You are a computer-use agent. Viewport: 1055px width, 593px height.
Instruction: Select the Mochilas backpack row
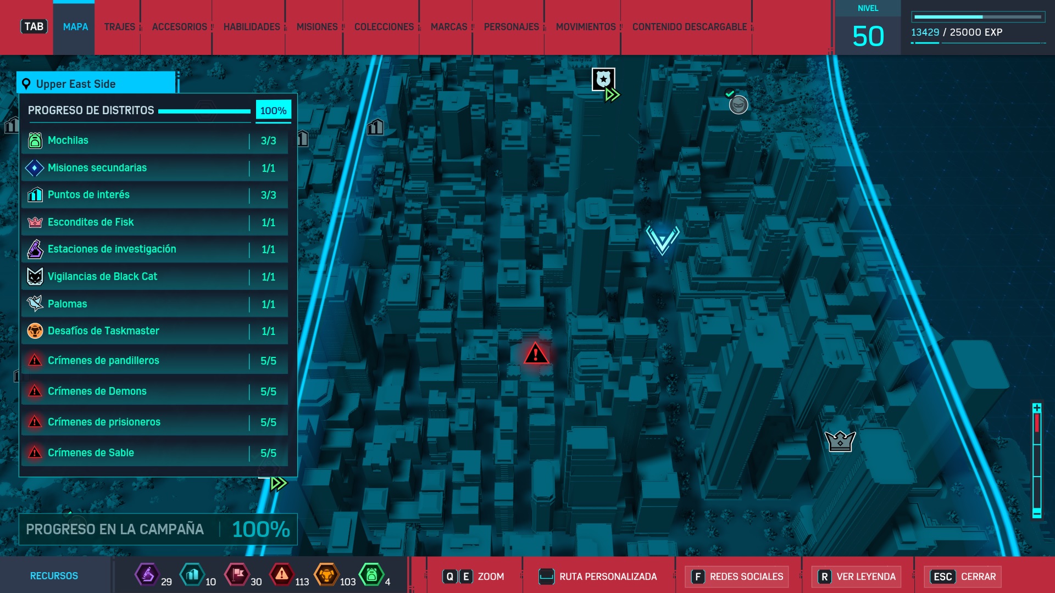point(154,141)
